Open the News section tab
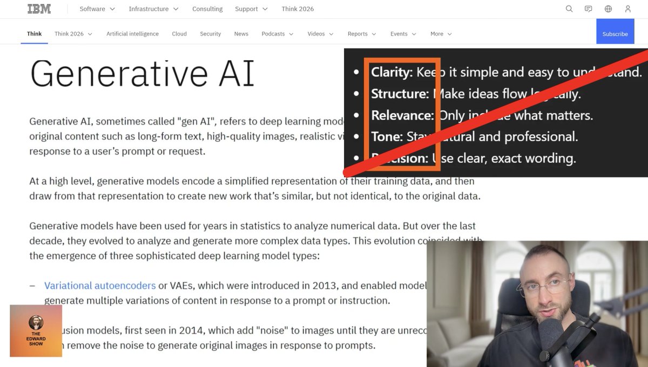648x367 pixels. pyautogui.click(x=241, y=33)
